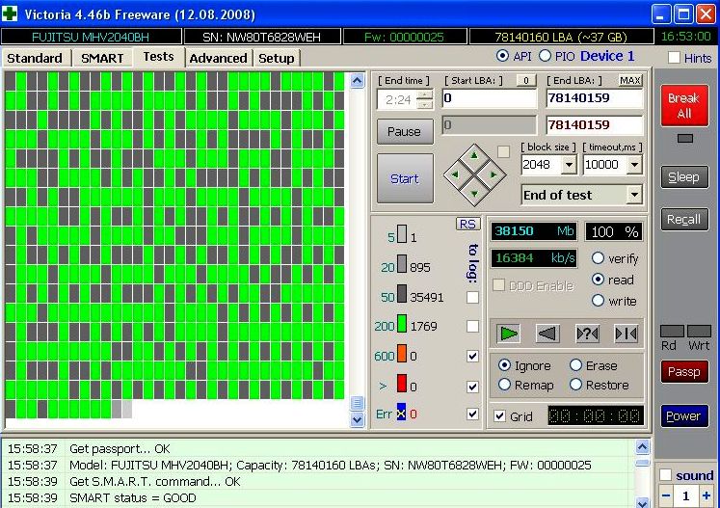Select the Remap radio option

point(504,385)
